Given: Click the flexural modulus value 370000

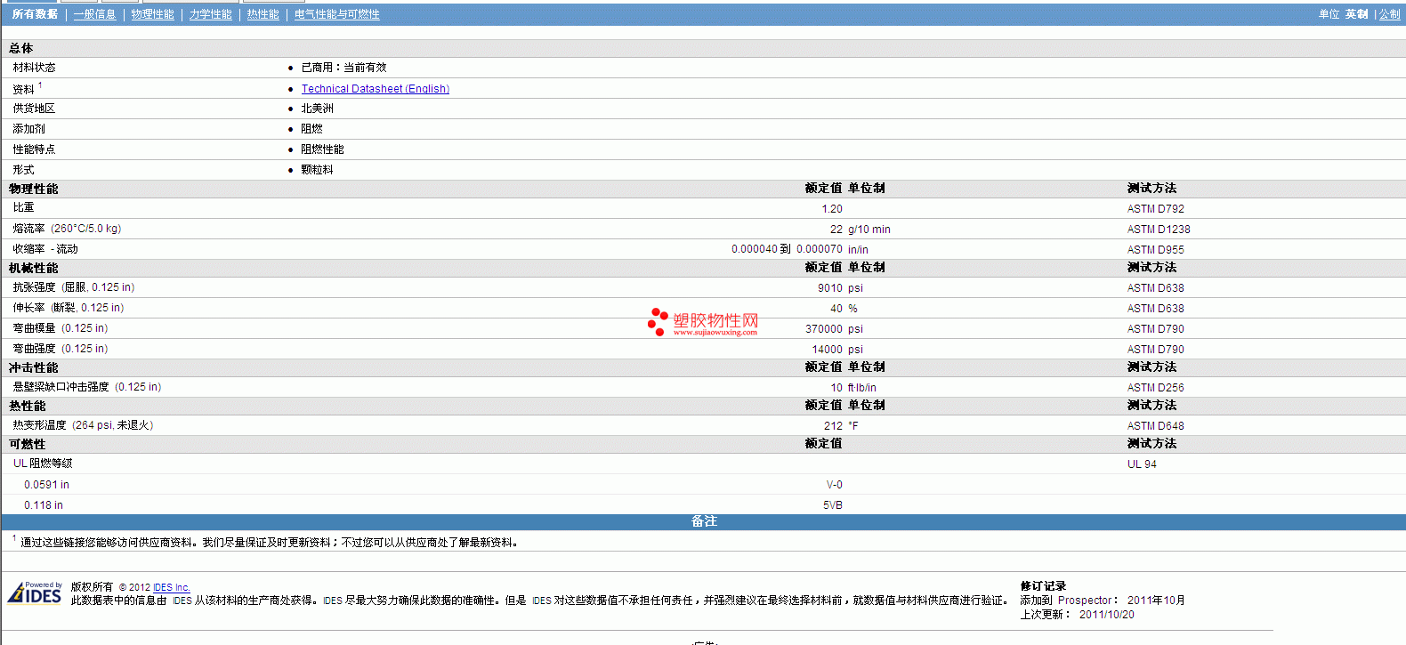Looking at the screenshot, I should point(824,329).
